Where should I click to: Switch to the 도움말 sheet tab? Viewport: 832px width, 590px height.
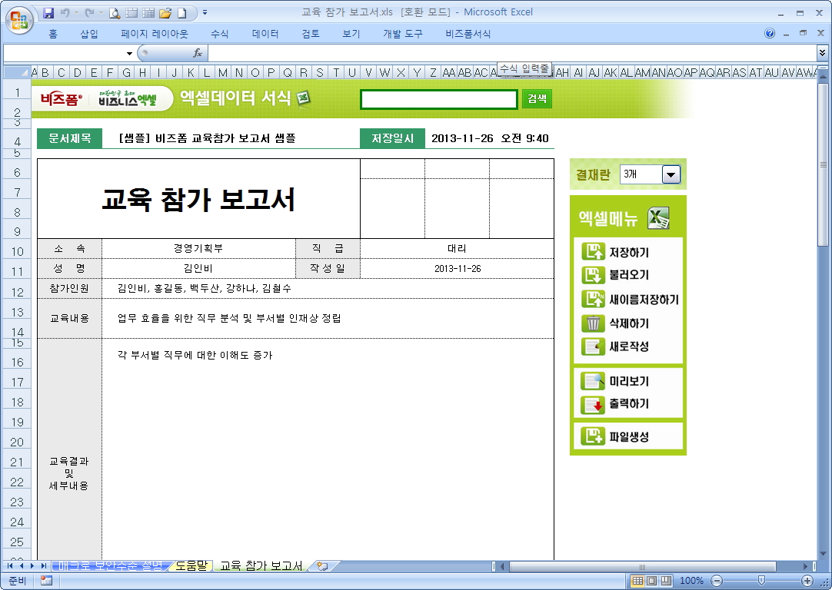click(x=191, y=565)
